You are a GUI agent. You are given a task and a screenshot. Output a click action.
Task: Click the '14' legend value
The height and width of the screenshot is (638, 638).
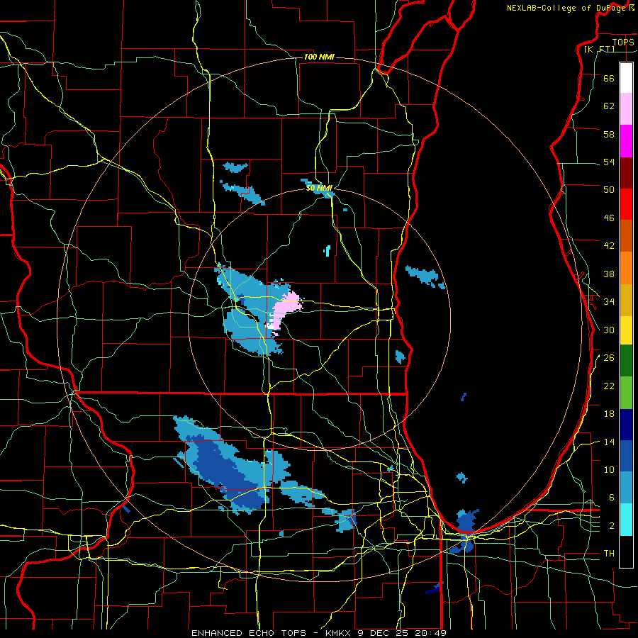point(609,442)
